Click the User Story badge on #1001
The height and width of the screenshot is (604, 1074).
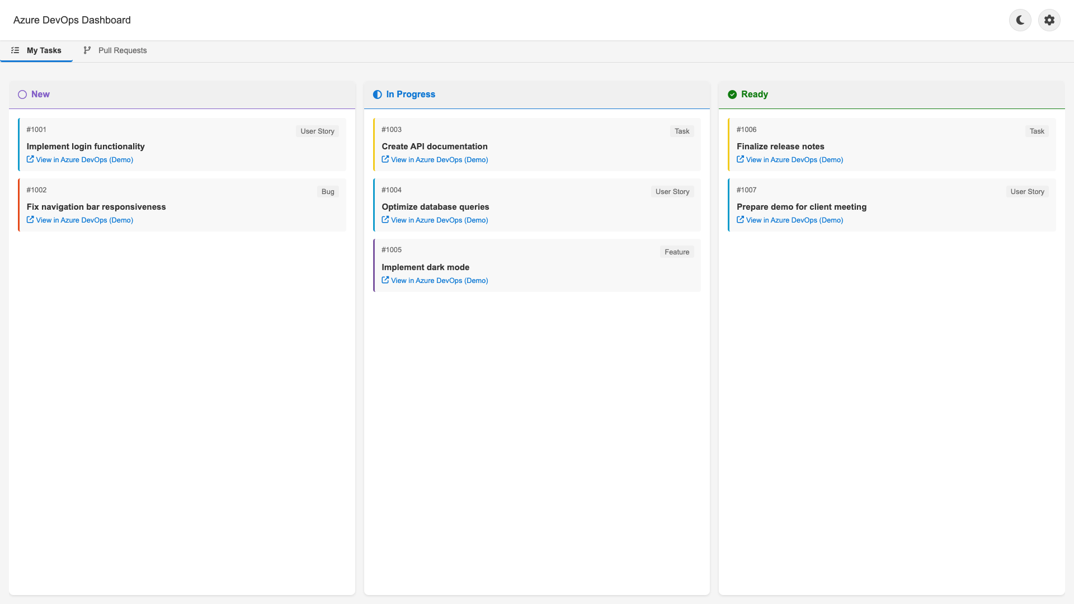pos(317,131)
